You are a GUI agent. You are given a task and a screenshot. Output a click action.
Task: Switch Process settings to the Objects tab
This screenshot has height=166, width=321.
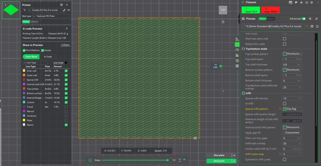(x=271, y=19)
